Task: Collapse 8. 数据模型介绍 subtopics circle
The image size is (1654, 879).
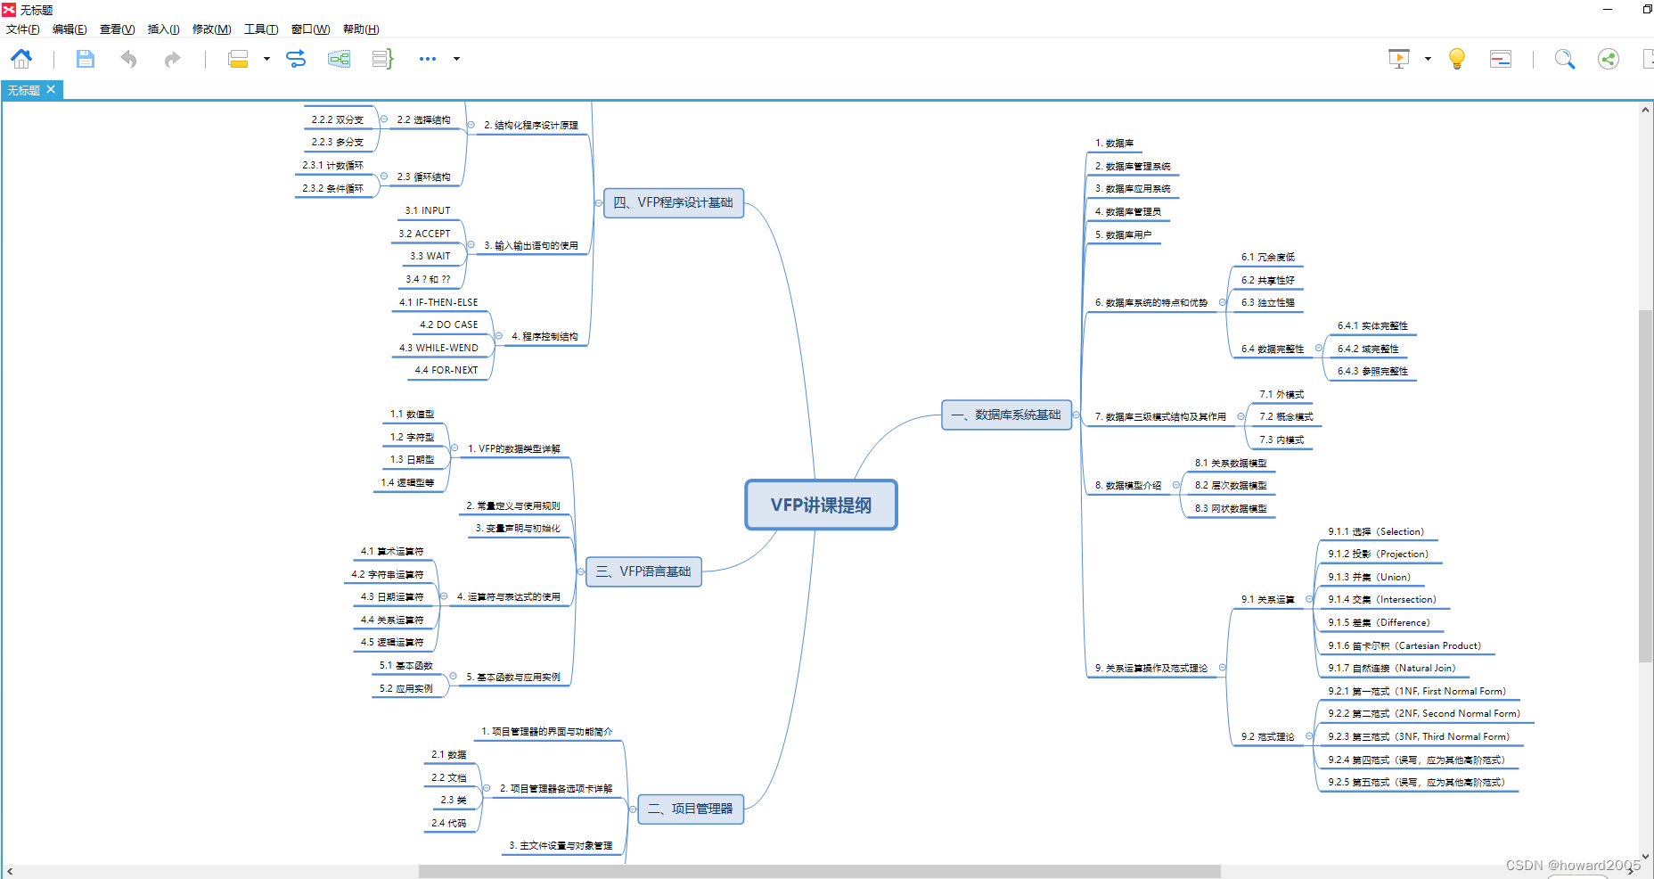Action: pos(1176,485)
